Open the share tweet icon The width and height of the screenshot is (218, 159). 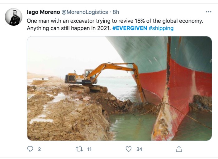(179, 149)
